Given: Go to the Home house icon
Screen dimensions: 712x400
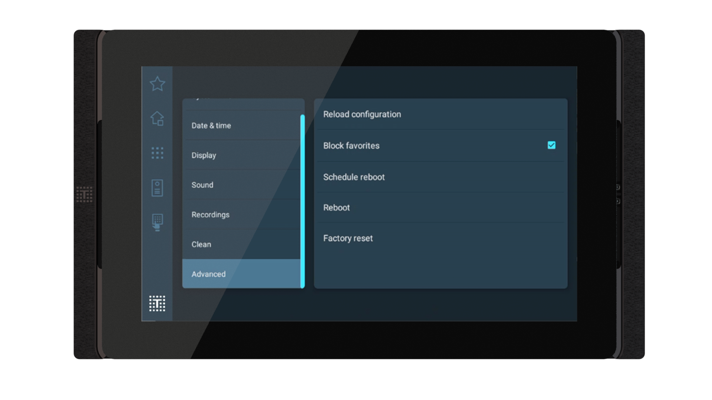Looking at the screenshot, I should point(157,119).
